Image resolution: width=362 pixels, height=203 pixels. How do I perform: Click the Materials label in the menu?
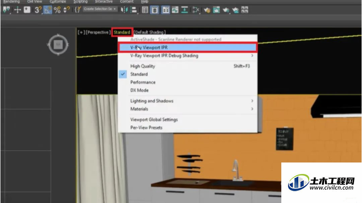tap(139, 109)
